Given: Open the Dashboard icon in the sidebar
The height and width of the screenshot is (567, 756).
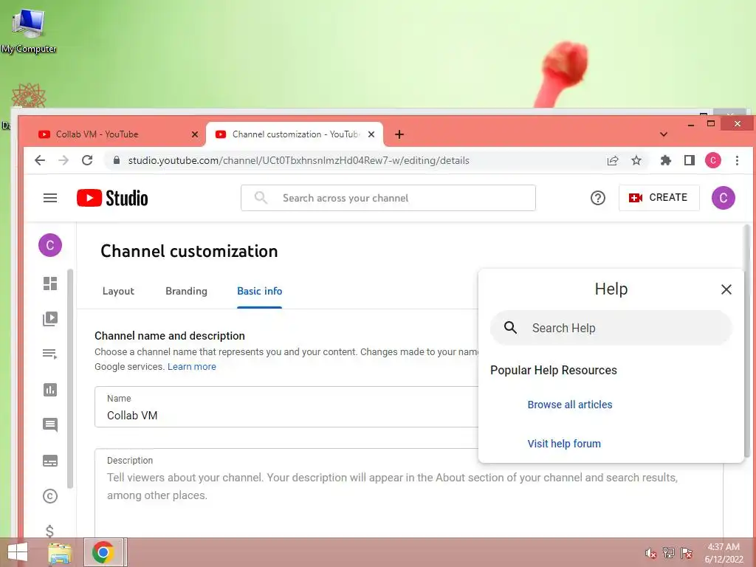Looking at the screenshot, I should pos(50,283).
